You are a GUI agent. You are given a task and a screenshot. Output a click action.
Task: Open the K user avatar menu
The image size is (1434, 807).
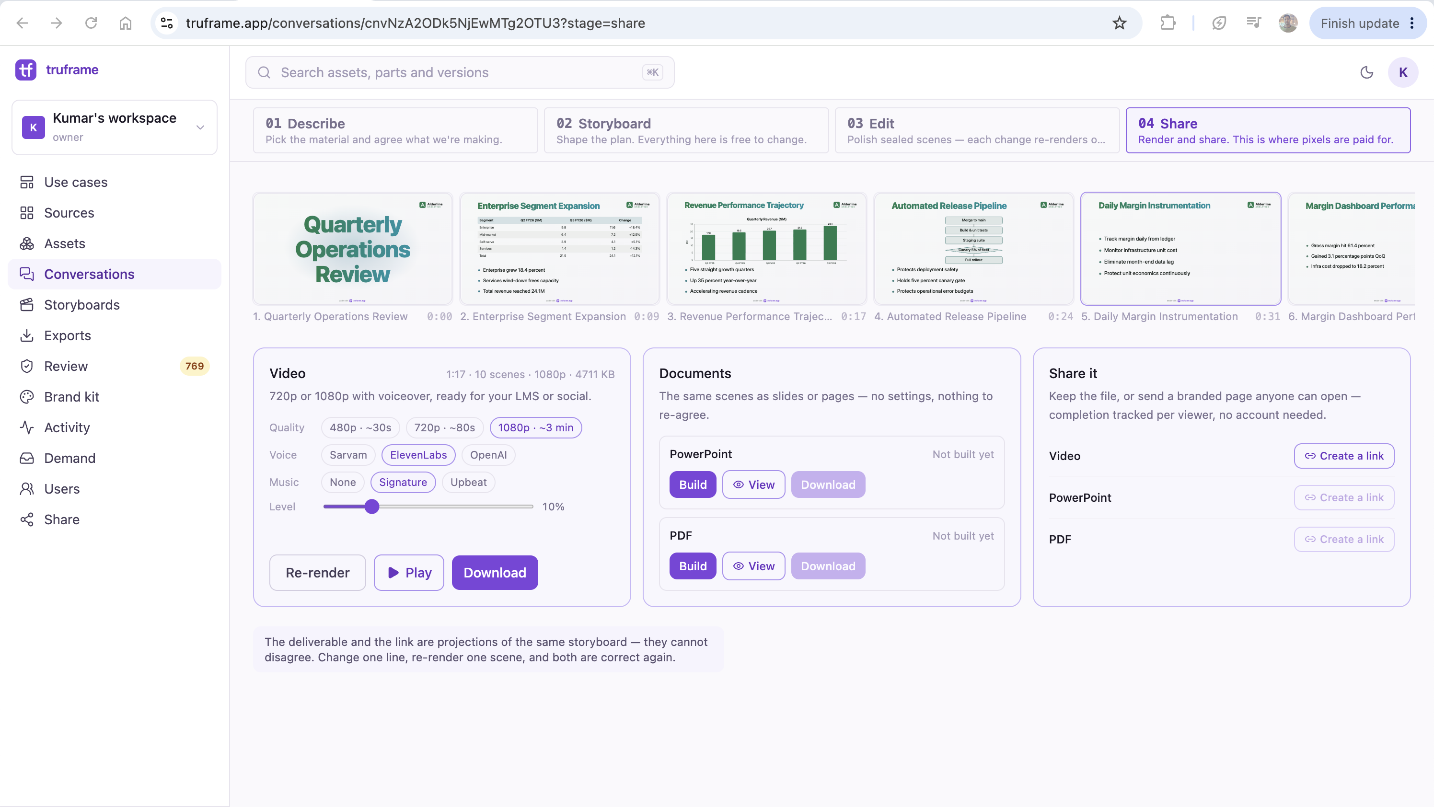tap(1403, 72)
